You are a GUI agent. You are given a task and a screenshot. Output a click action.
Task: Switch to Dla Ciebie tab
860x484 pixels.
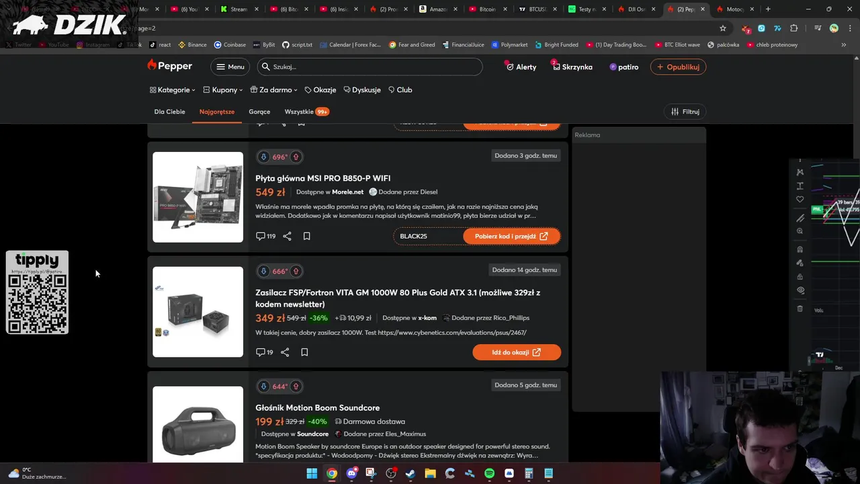coord(169,112)
